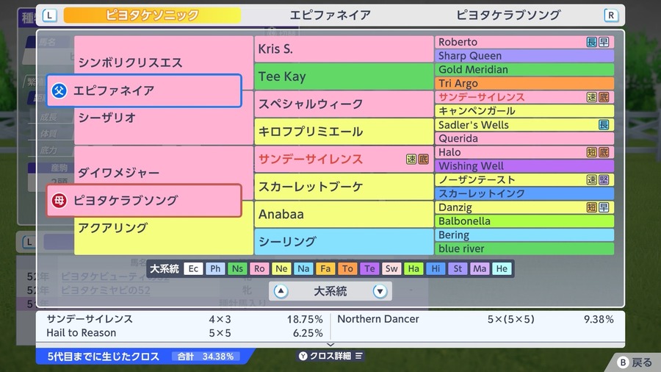Viewport: 661px width, 372px height.
Task: Click the pink Ro lineage swatch
Action: pos(259,268)
